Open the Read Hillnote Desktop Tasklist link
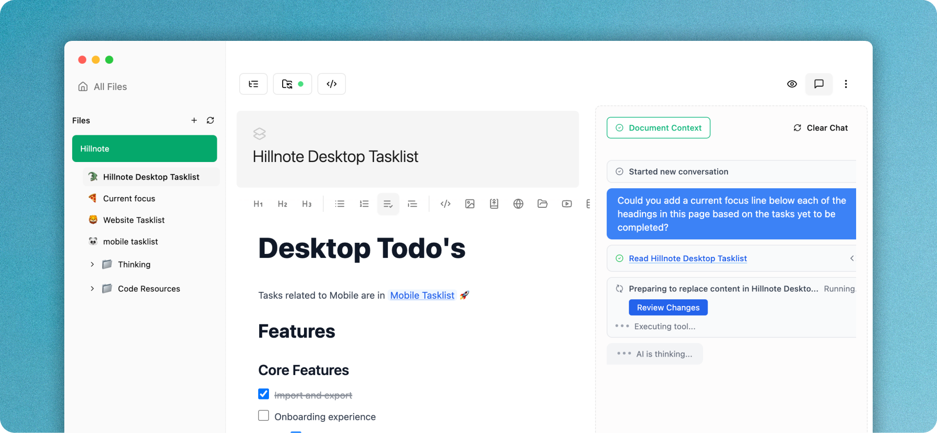The image size is (937, 433). pyautogui.click(x=688, y=258)
